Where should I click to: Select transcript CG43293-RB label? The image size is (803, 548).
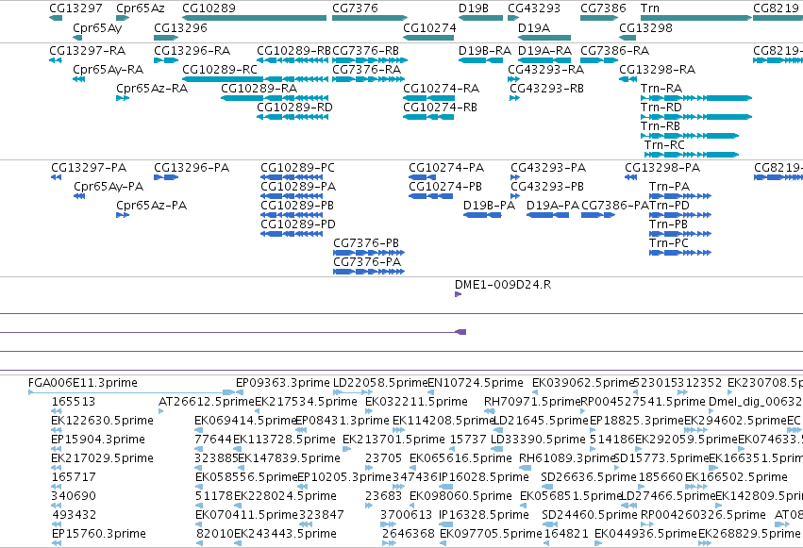point(546,89)
